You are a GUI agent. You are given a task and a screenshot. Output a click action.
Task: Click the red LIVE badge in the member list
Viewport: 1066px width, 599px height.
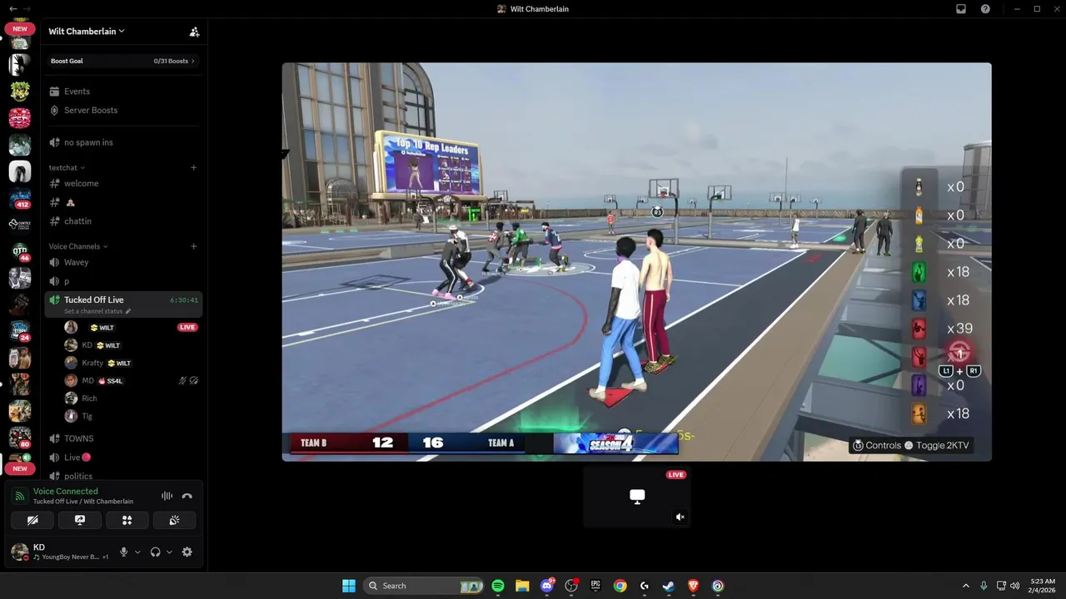pyautogui.click(x=187, y=328)
